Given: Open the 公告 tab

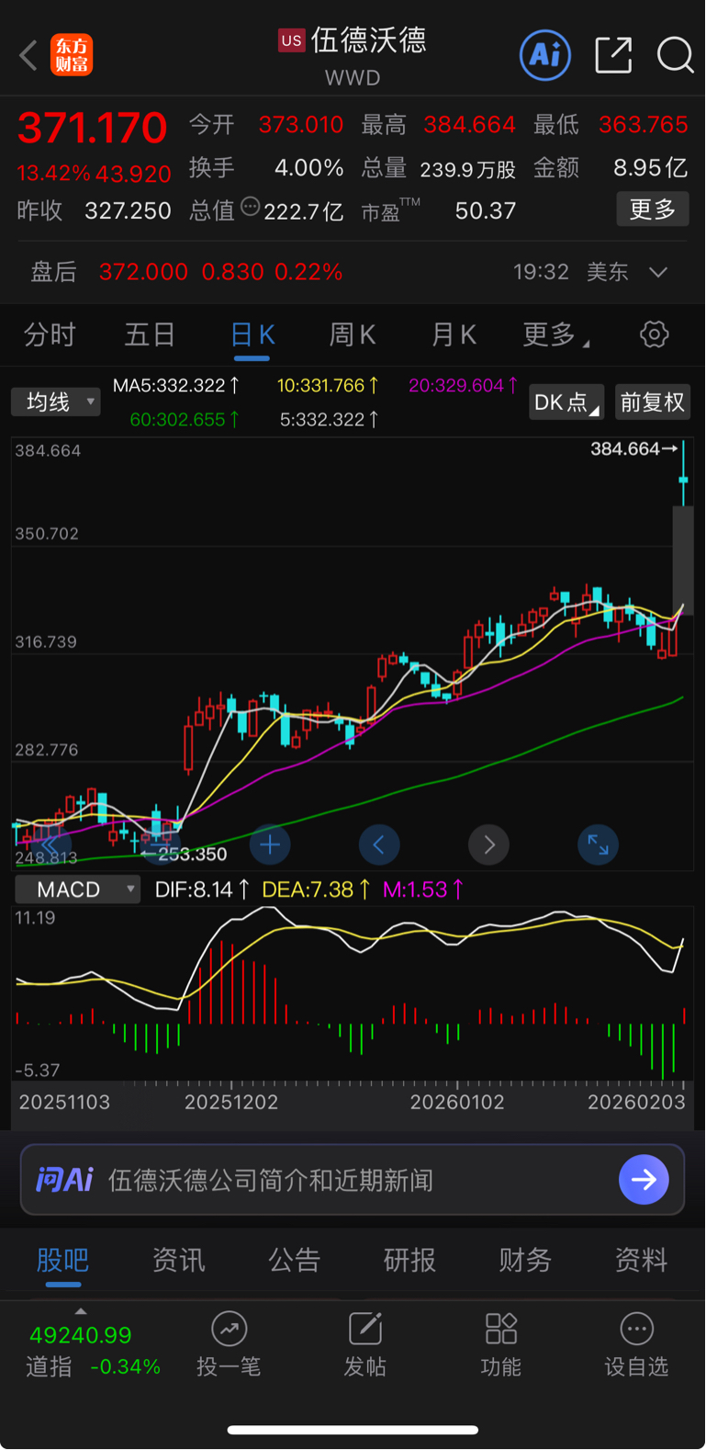Looking at the screenshot, I should (294, 1260).
